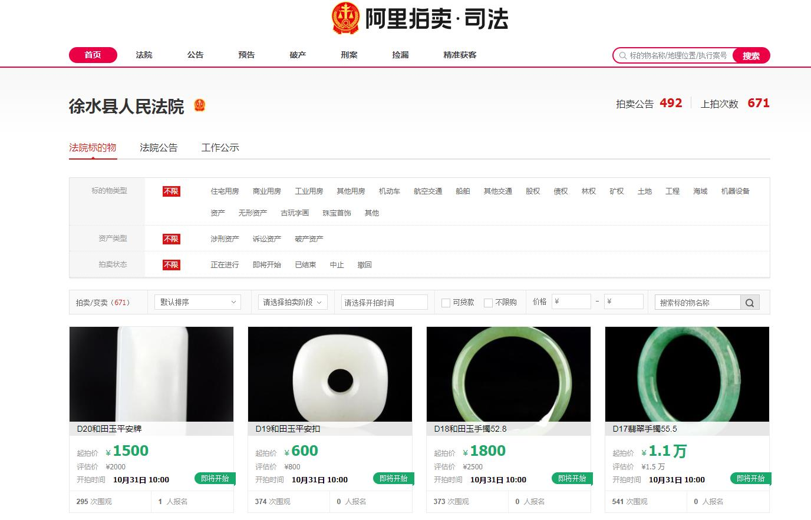This screenshot has height=520, width=811.
Task: Filter by 航空交通
Action: 428,191
